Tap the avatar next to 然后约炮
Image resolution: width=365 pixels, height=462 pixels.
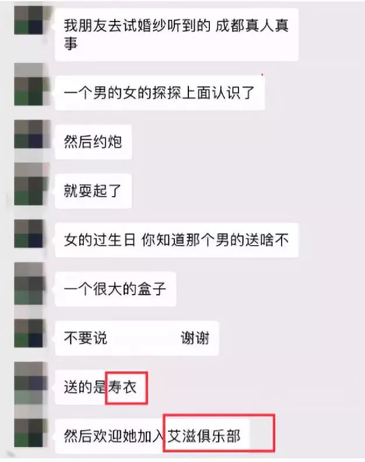pyautogui.click(x=29, y=134)
